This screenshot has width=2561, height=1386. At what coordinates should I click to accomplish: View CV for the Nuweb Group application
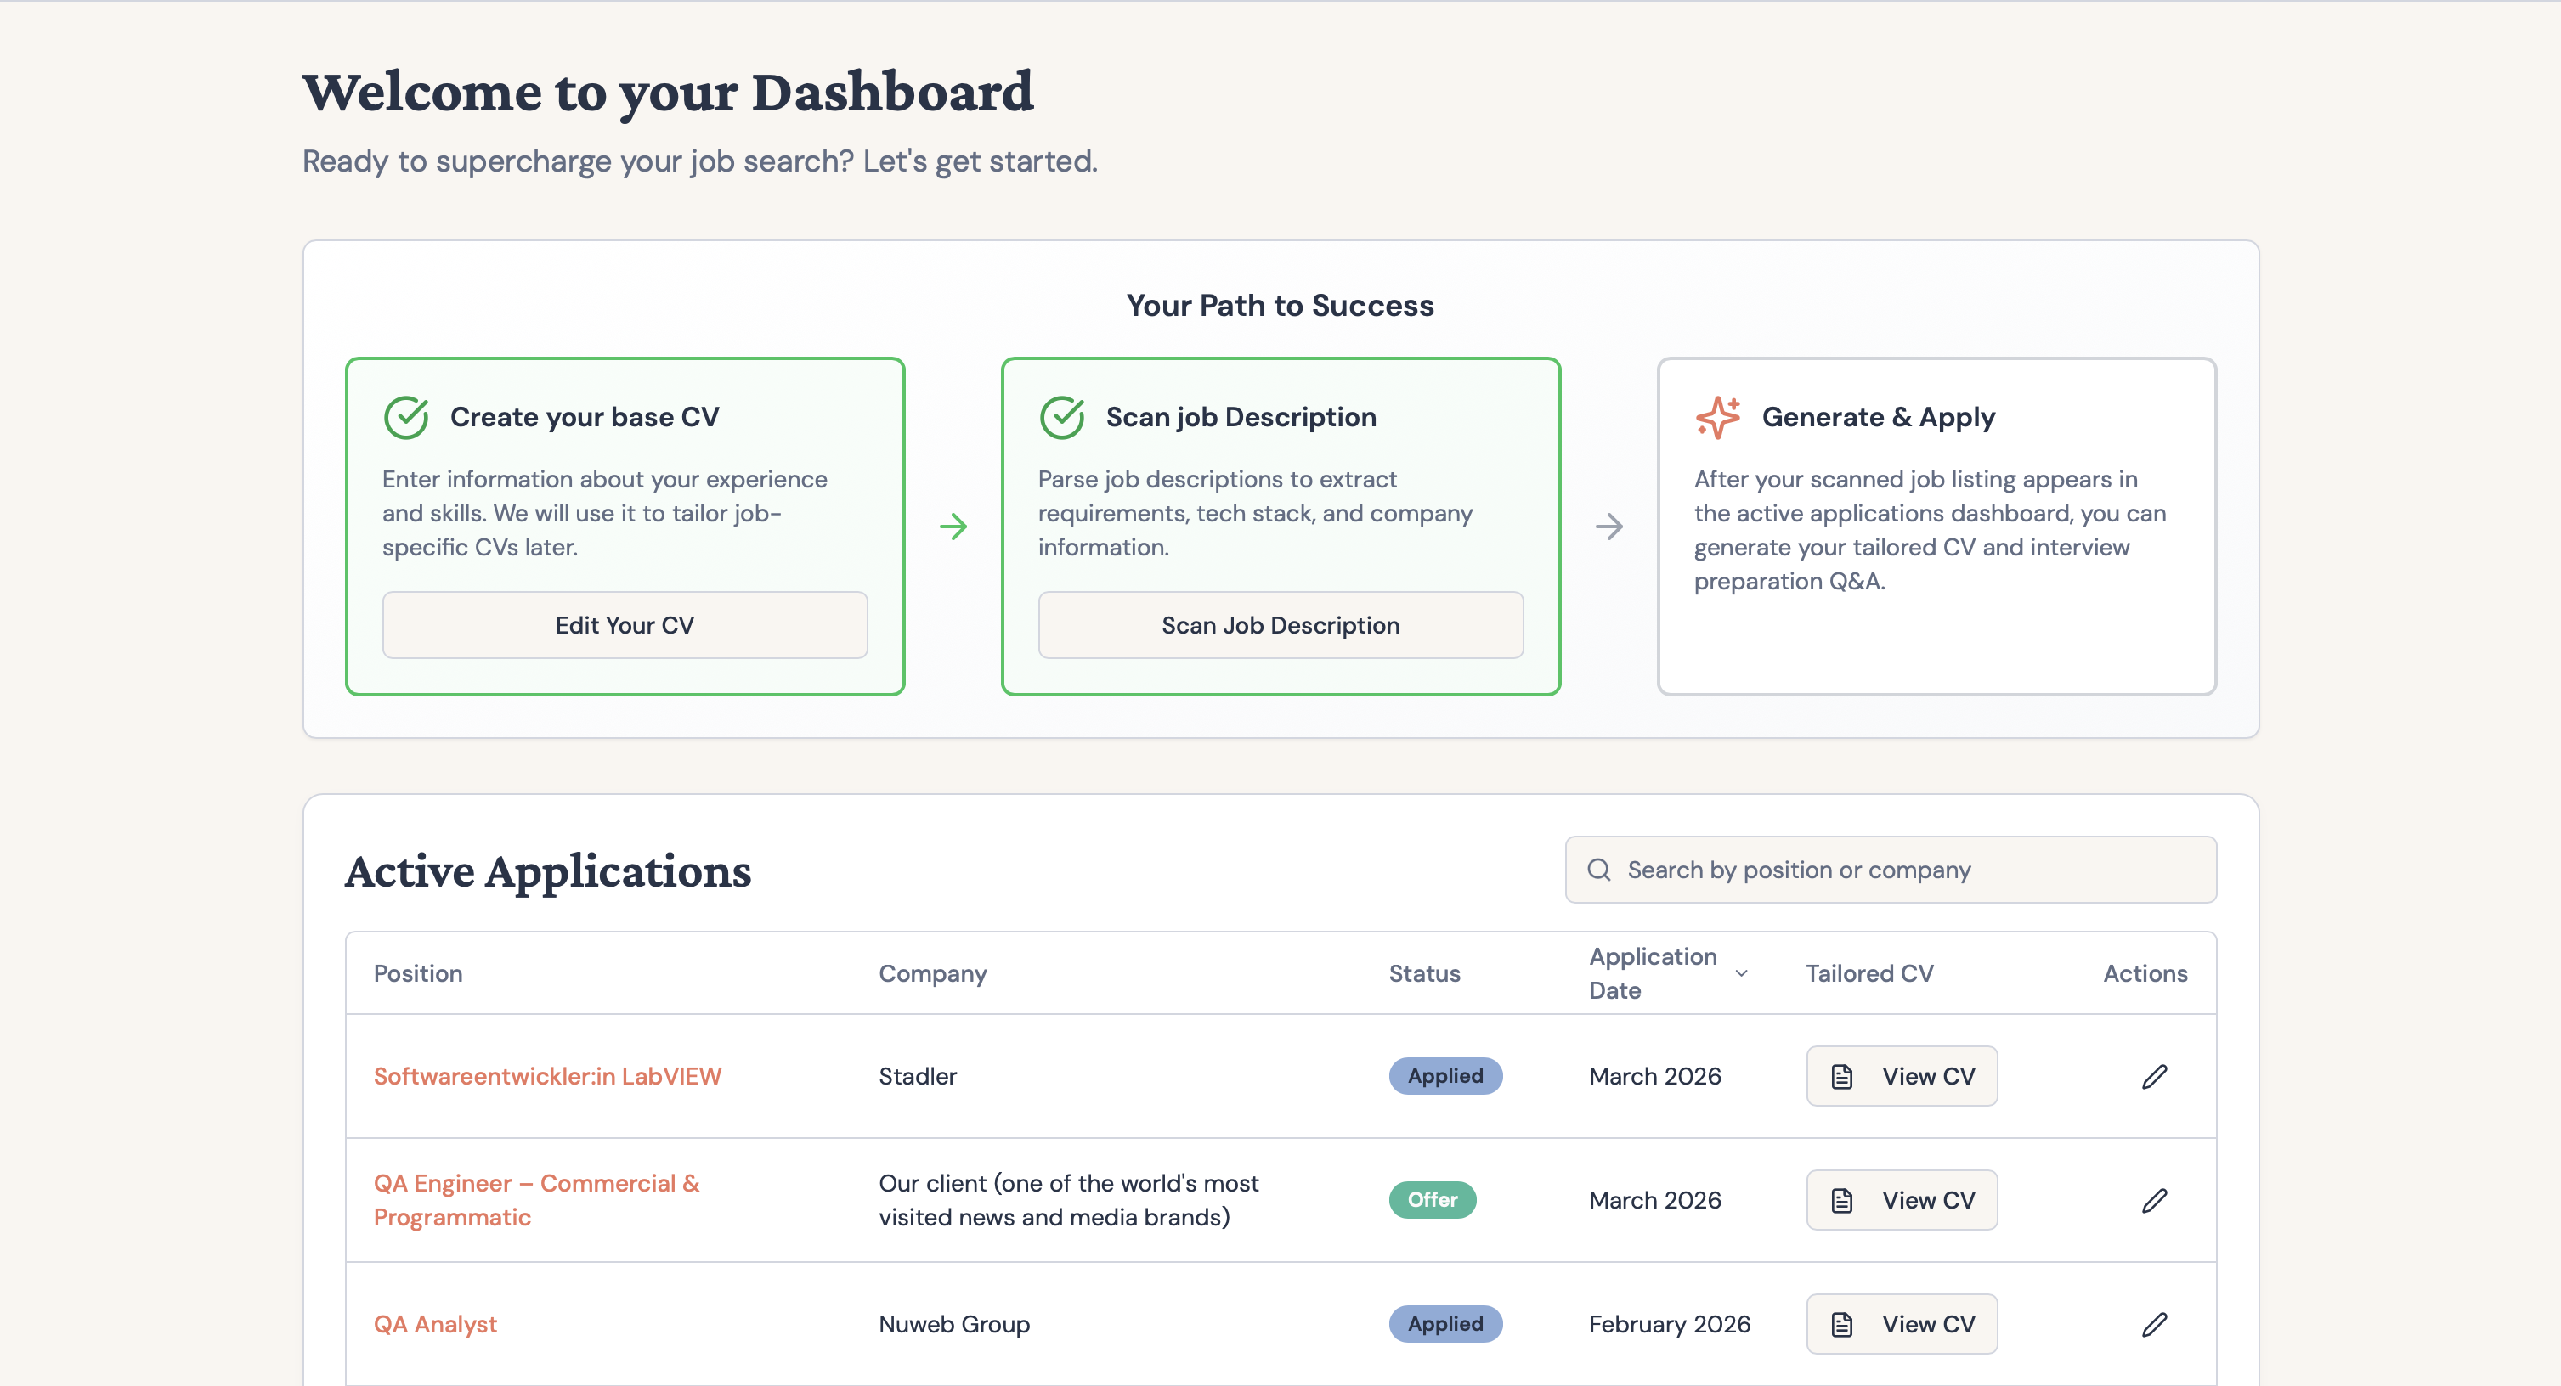coord(1901,1323)
